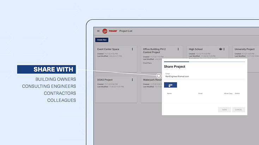Click the Delete column header

tap(237, 93)
